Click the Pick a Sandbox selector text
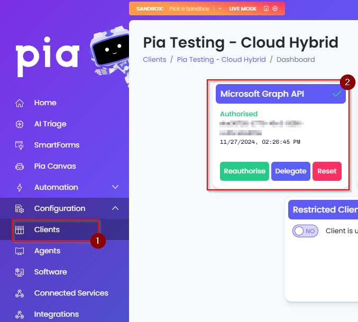This screenshot has height=322, width=358. point(189,8)
